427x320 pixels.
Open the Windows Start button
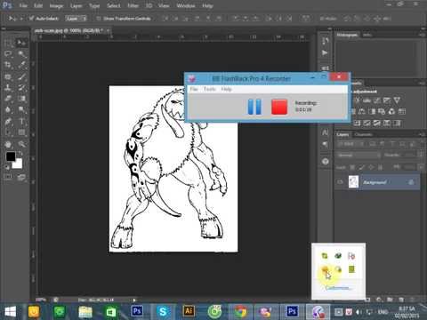tap(11, 312)
